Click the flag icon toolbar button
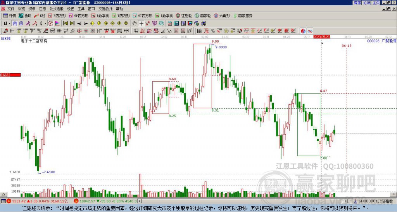Image resolution: width=397 pixels, height=212 pixels. point(57,23)
